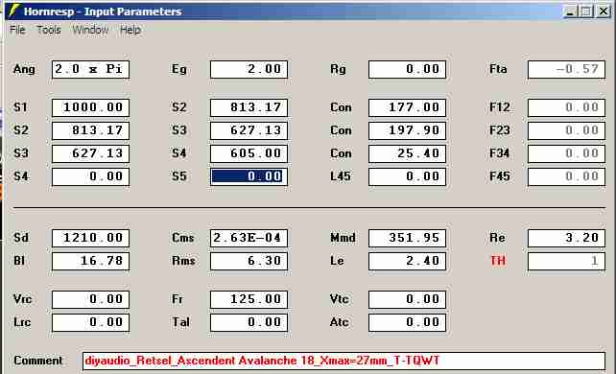Select the S4 field with 605.00
616x374 pixels.
click(249, 153)
